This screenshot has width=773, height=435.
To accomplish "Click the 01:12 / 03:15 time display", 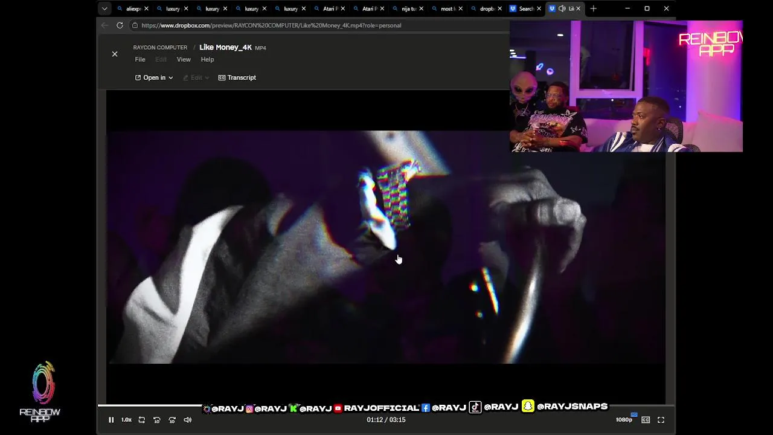I will pyautogui.click(x=386, y=420).
